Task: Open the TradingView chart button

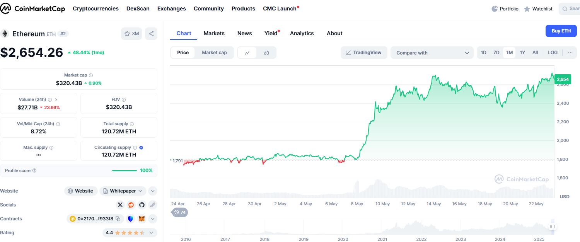Action: [364, 53]
